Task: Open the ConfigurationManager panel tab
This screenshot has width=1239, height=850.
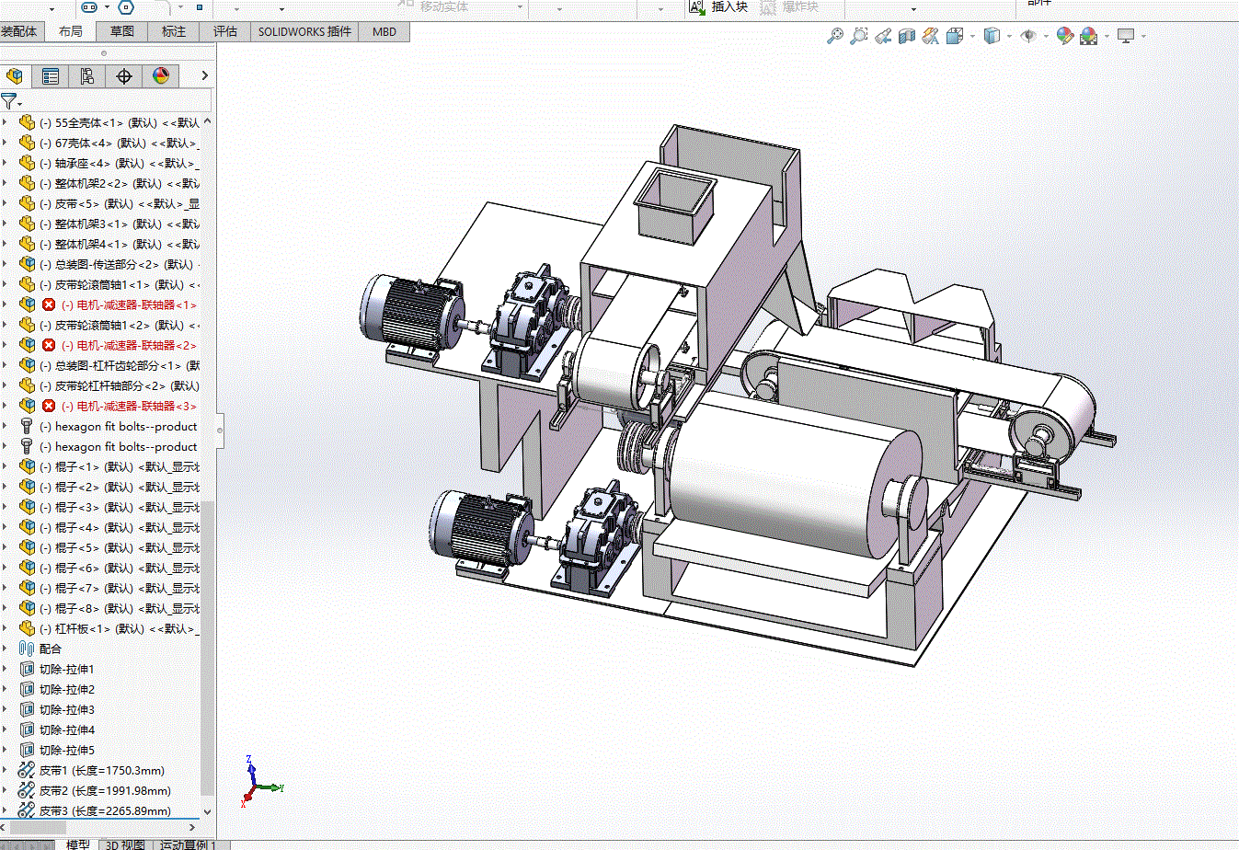Action: (x=87, y=76)
